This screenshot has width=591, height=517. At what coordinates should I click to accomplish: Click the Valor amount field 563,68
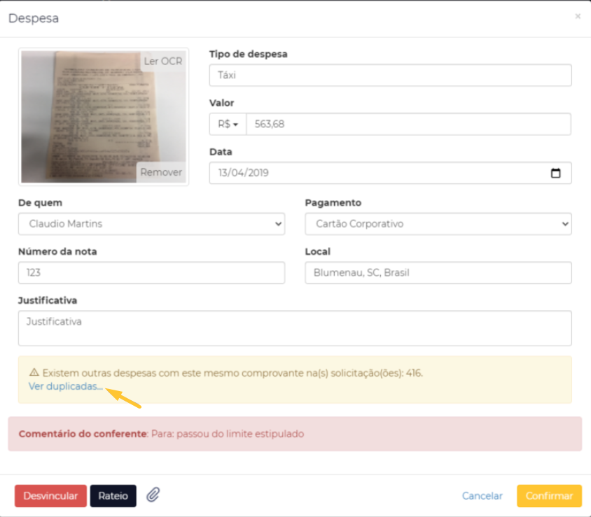click(x=408, y=125)
